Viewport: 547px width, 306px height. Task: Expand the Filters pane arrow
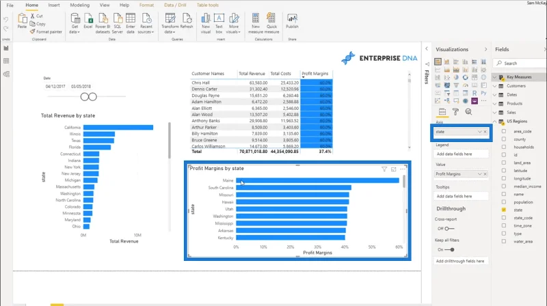(x=426, y=48)
